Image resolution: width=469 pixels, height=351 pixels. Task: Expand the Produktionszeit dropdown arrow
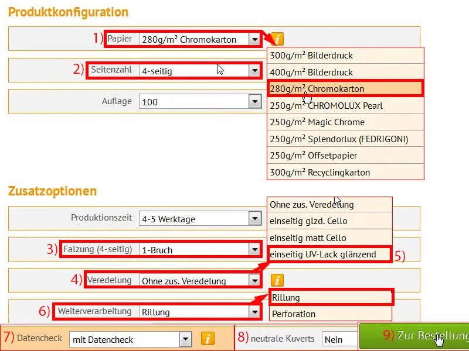click(255, 218)
